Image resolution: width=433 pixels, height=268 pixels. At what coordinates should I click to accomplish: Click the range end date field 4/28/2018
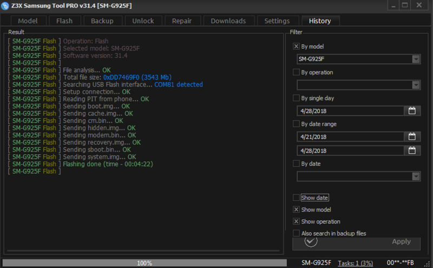point(350,151)
